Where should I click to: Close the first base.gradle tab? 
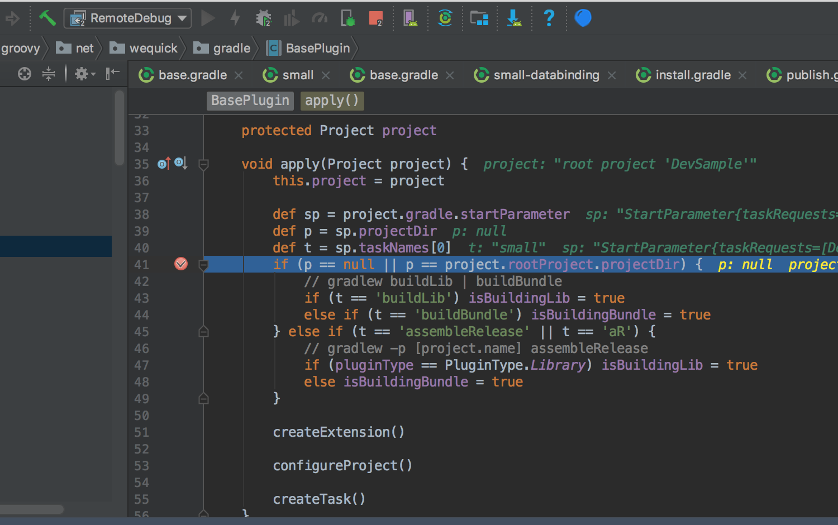(239, 75)
